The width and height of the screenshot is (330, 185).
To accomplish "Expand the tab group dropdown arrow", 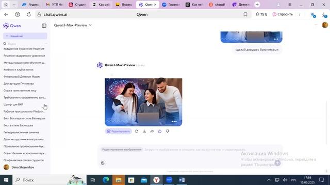I will point(14,5).
